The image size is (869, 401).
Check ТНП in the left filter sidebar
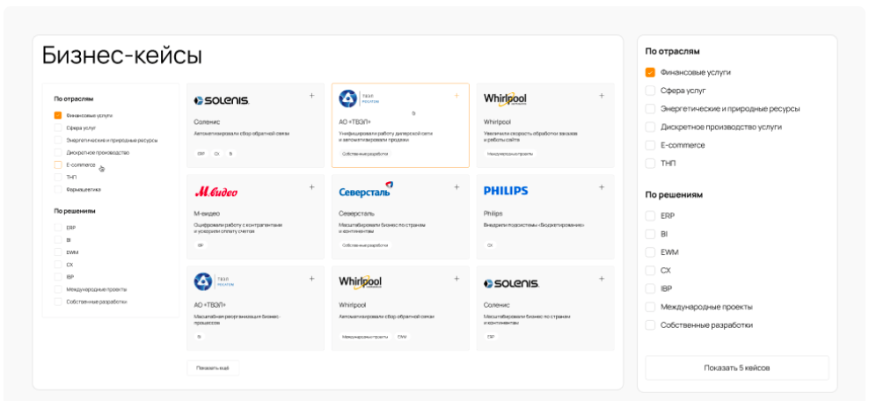[58, 178]
